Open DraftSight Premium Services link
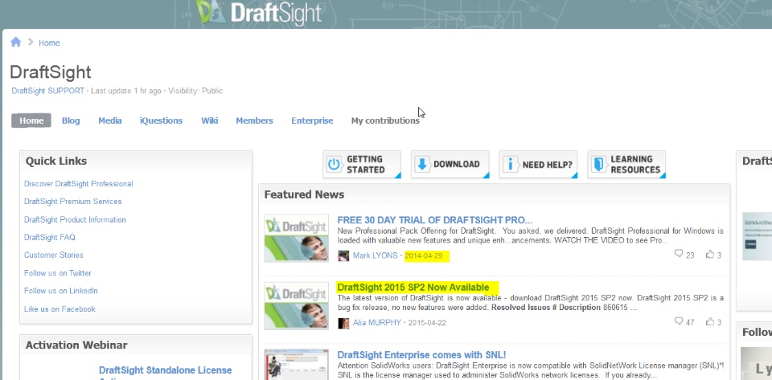Screen dimensions: 772x380 pos(73,202)
